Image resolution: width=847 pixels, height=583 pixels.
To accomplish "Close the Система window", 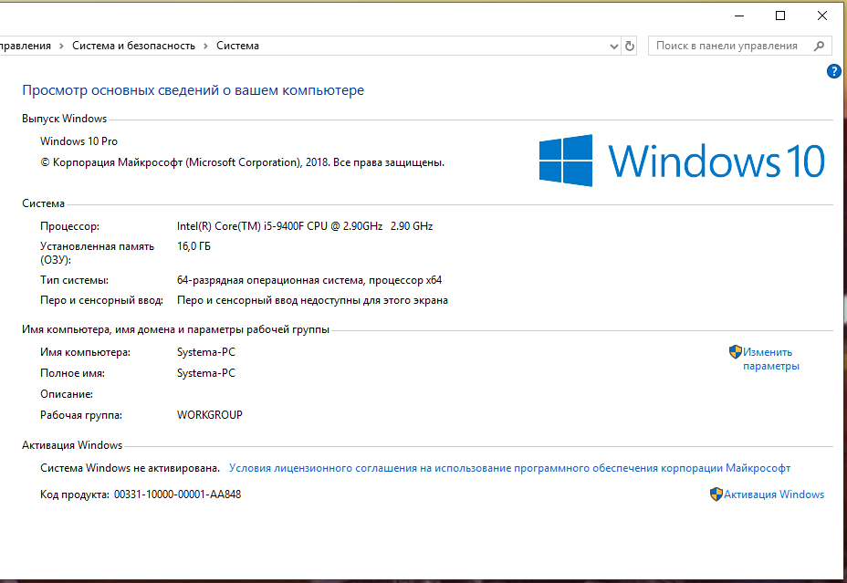I will click(821, 16).
